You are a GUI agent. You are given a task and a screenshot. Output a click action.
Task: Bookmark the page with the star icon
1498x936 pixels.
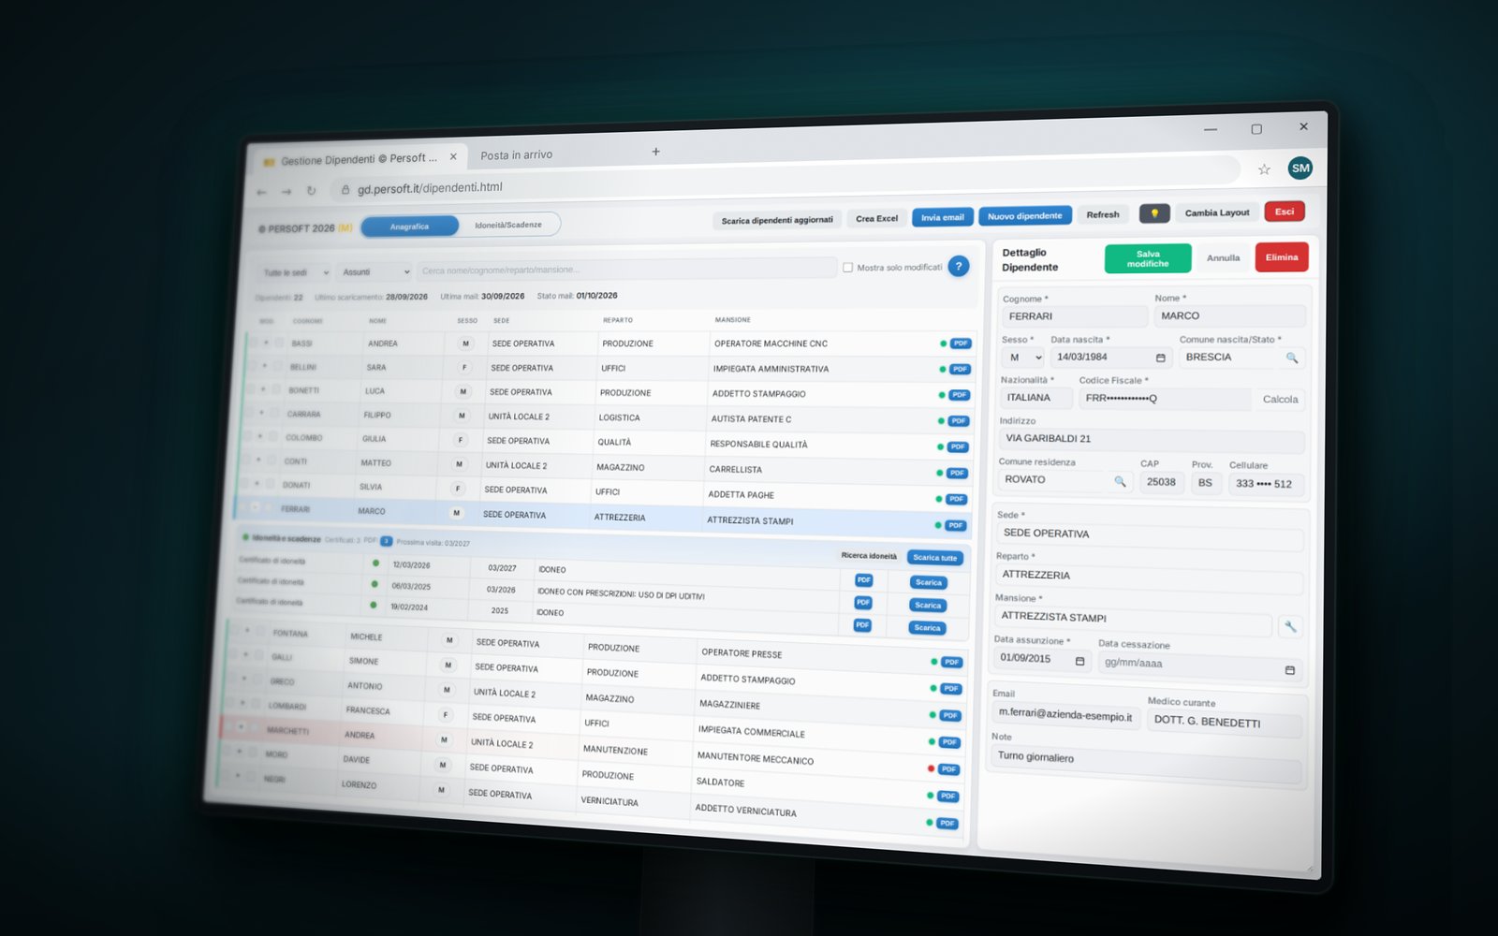pyautogui.click(x=1264, y=169)
